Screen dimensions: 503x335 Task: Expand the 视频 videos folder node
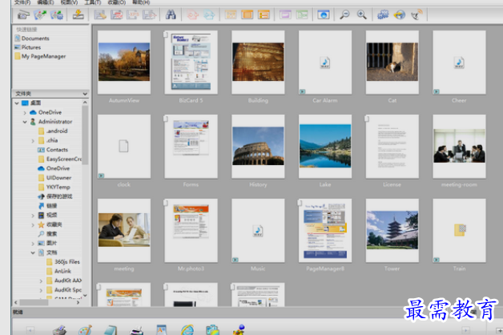tap(33, 216)
